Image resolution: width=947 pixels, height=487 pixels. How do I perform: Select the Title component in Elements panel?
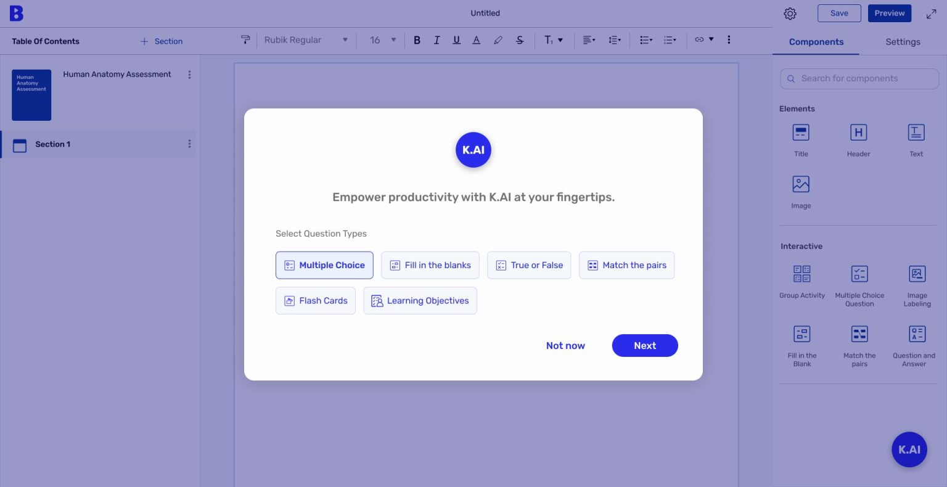coord(800,137)
